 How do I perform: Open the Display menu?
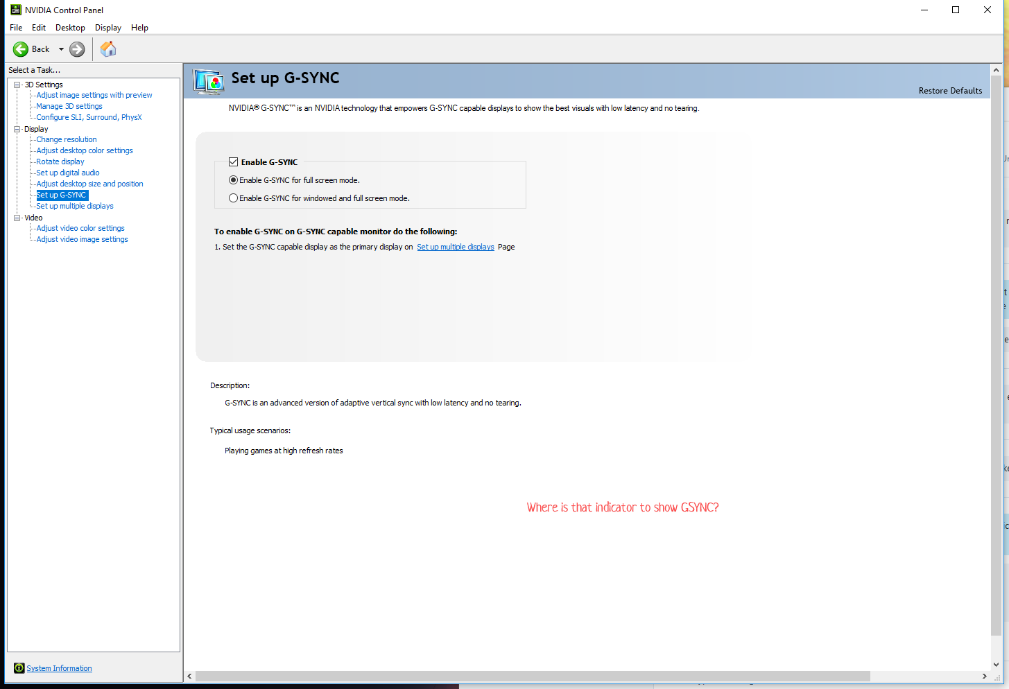108,28
